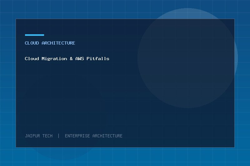Click the 'Cloud Migration & AWS Pitfalls' title
The height and width of the screenshot is (166, 250).
(x=67, y=59)
